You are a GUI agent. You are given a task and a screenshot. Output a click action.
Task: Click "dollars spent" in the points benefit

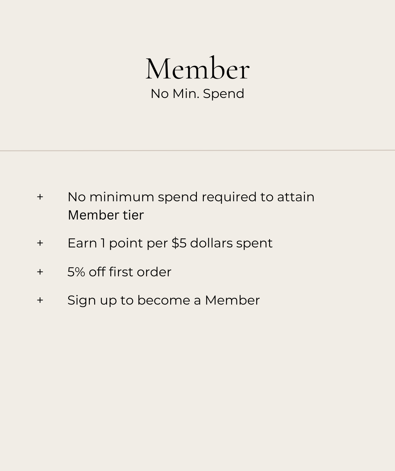(x=231, y=243)
